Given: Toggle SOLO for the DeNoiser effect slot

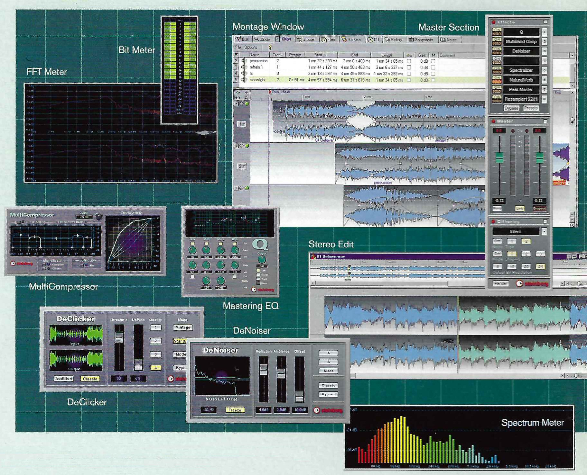Looking at the screenshot, I should 497,53.
